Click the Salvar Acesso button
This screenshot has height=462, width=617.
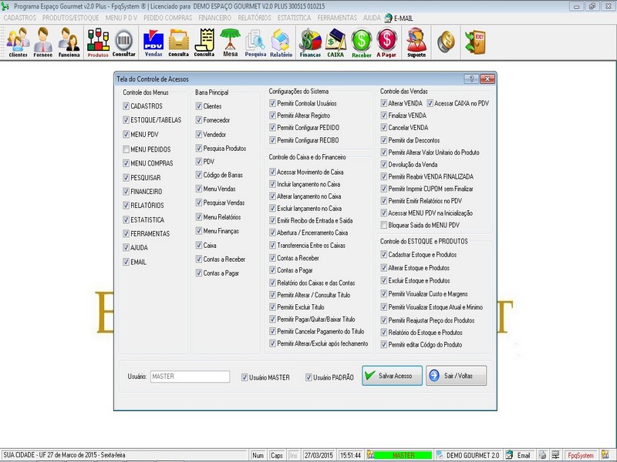tap(393, 376)
